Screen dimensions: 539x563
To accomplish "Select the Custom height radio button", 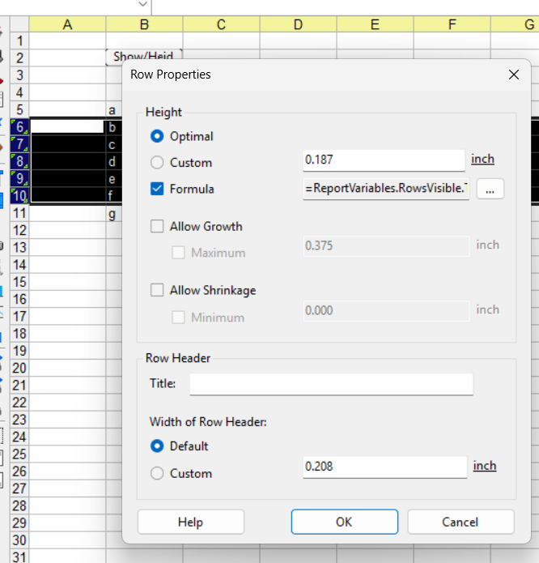I will [x=157, y=162].
